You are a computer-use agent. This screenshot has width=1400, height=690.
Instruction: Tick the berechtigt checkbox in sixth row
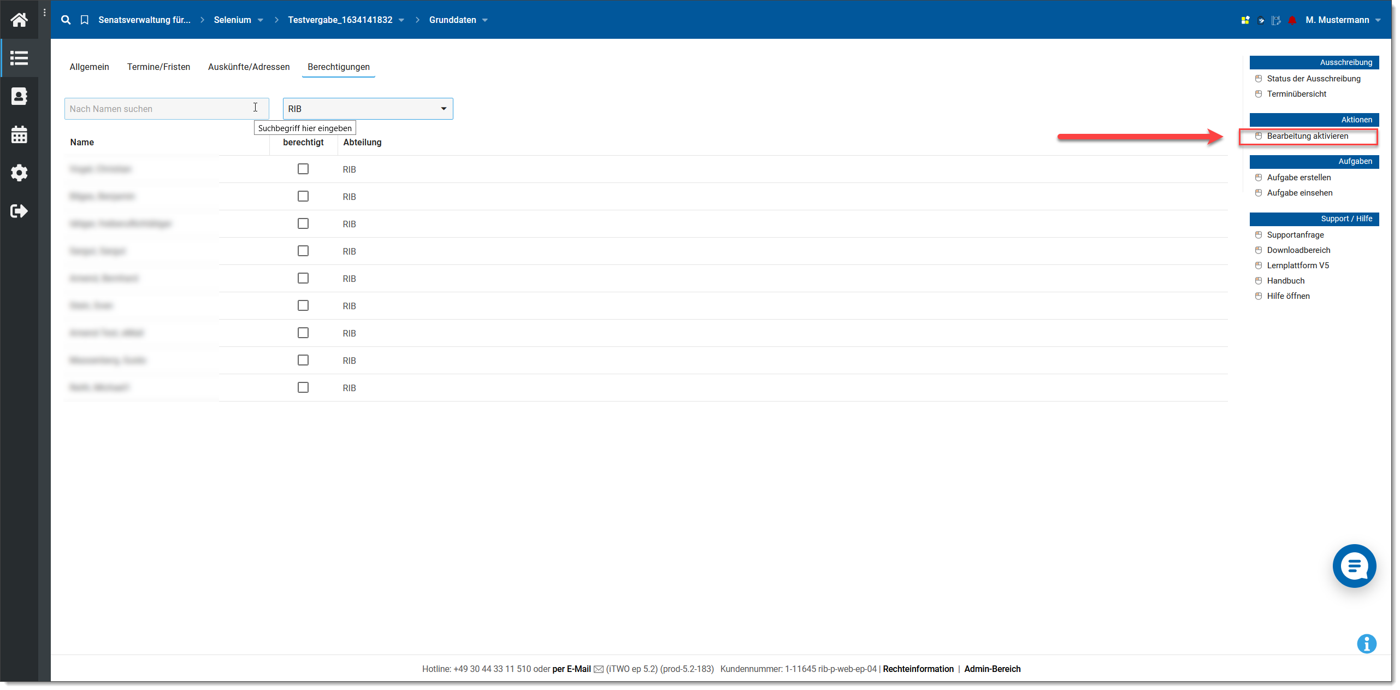click(x=303, y=305)
